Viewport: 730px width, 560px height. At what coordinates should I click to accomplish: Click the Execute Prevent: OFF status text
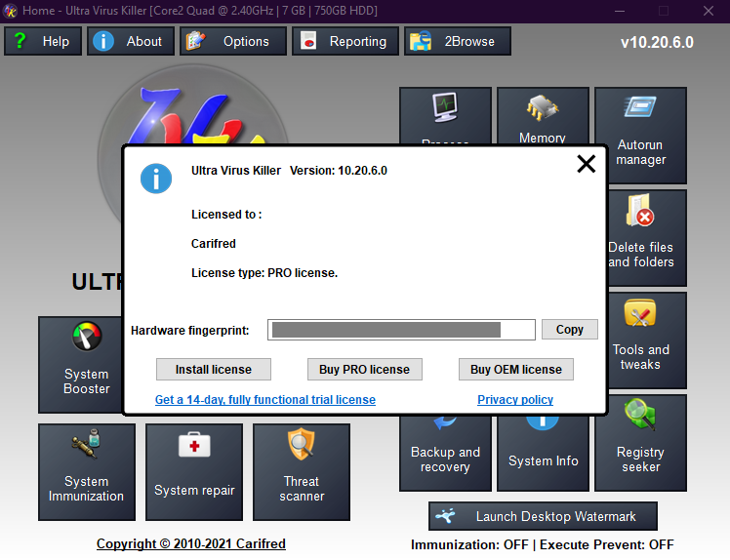pos(607,544)
